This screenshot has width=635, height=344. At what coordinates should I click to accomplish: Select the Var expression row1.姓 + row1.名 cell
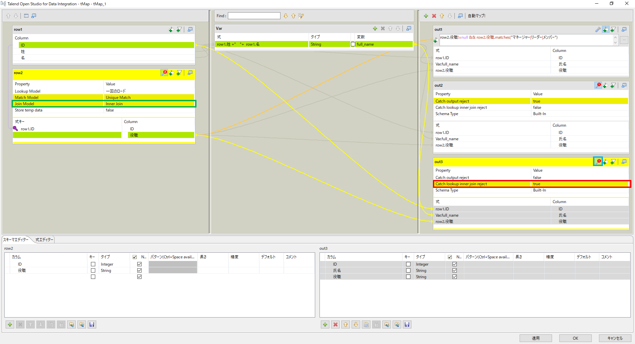(262, 44)
